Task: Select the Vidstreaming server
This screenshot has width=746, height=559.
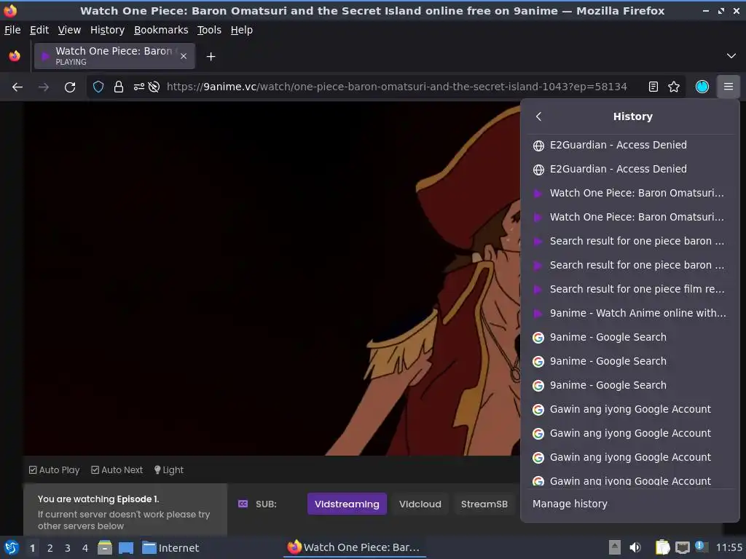Action: coord(347,504)
